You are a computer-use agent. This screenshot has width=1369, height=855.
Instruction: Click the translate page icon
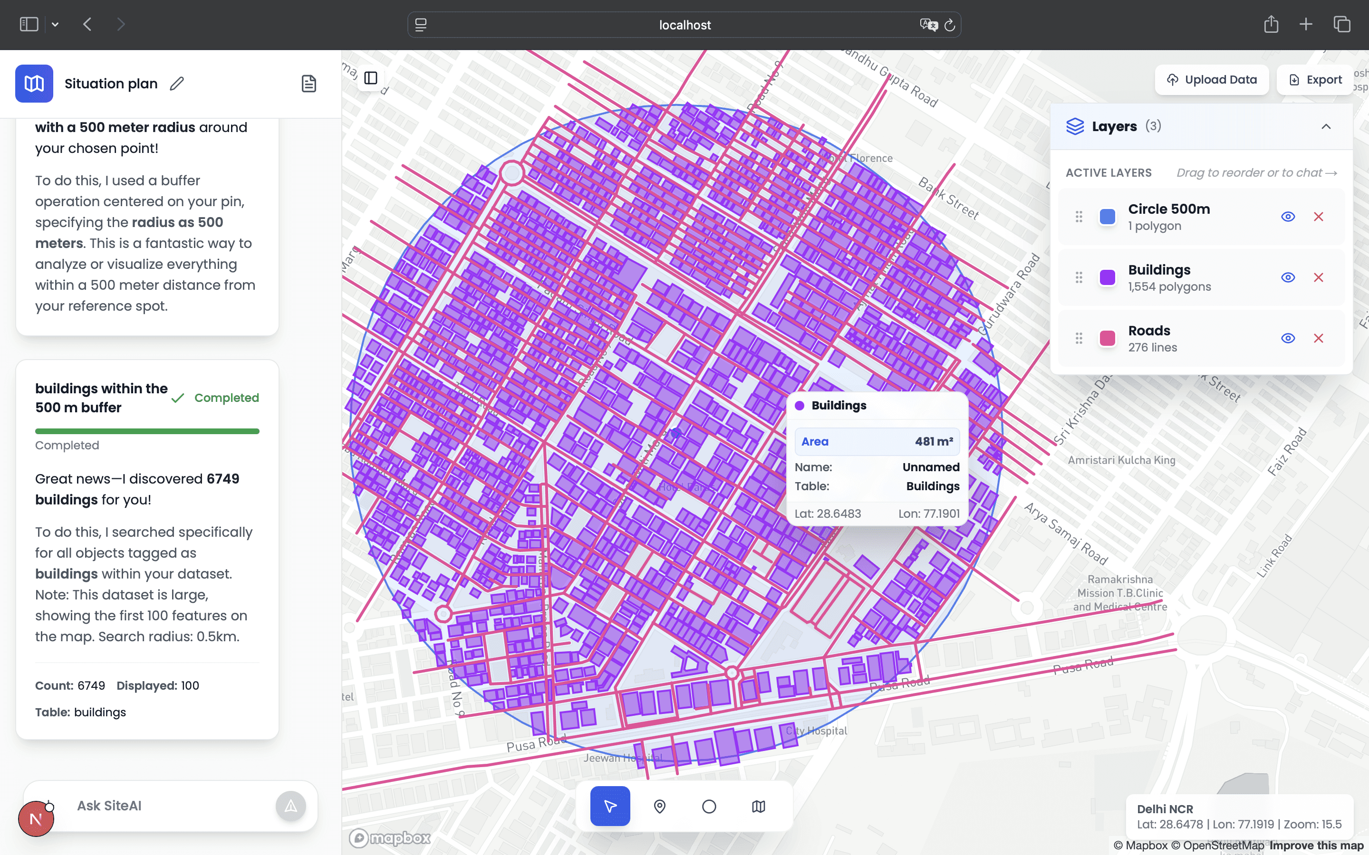929,25
